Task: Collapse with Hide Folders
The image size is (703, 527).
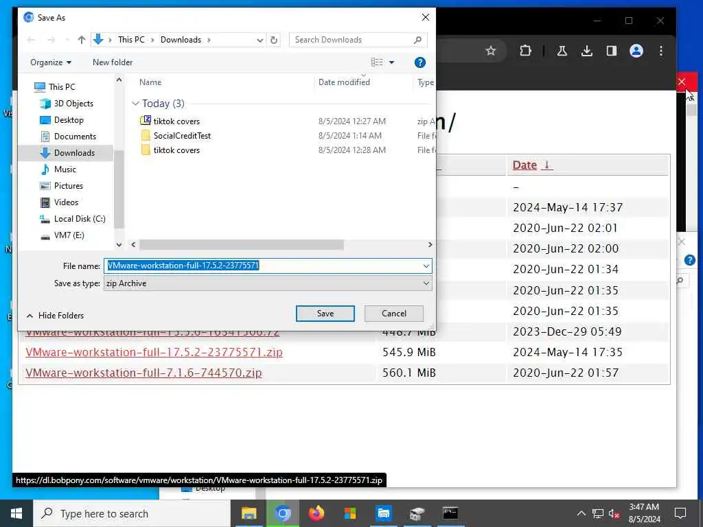Action: tap(55, 316)
